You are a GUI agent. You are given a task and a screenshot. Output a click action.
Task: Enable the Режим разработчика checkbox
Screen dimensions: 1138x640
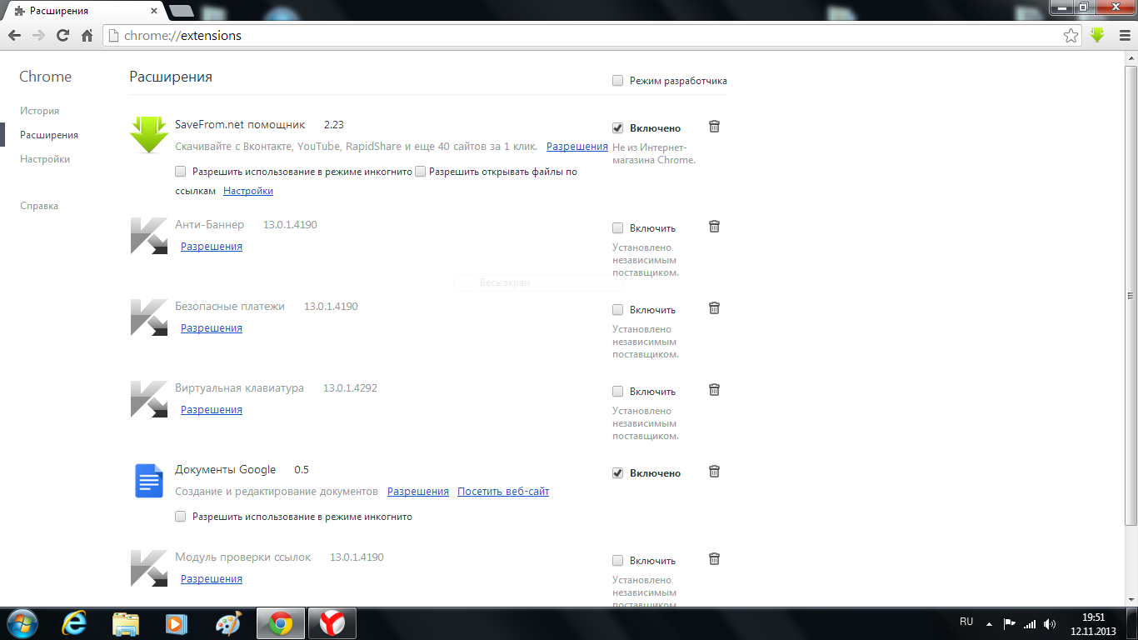click(x=617, y=81)
